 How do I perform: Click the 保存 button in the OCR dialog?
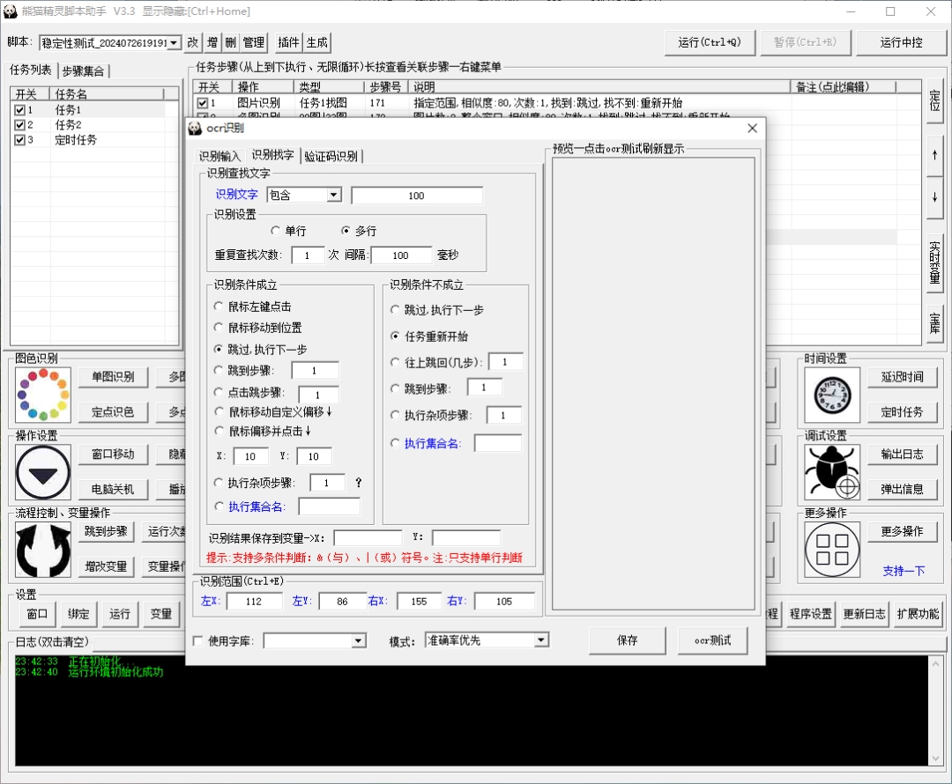click(x=627, y=640)
